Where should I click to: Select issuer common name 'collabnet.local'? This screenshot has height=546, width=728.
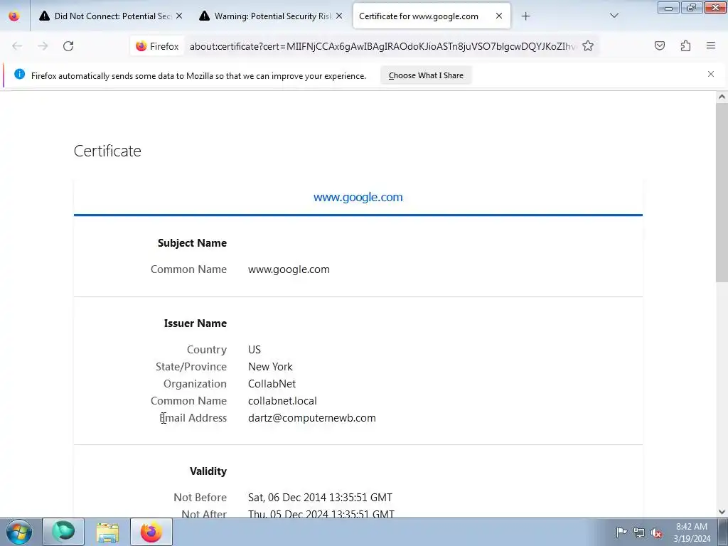pyautogui.click(x=282, y=401)
